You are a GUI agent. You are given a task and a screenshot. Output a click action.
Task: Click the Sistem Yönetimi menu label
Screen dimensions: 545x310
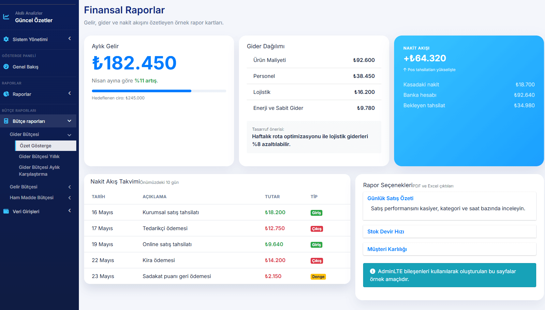pyautogui.click(x=30, y=39)
